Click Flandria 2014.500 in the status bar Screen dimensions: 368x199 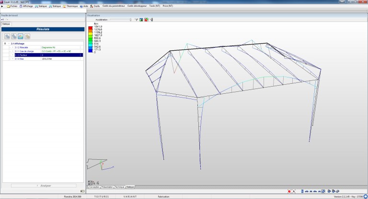72,197
